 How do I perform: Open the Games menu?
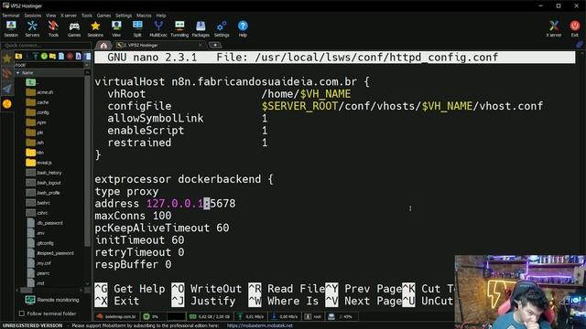(x=103, y=16)
